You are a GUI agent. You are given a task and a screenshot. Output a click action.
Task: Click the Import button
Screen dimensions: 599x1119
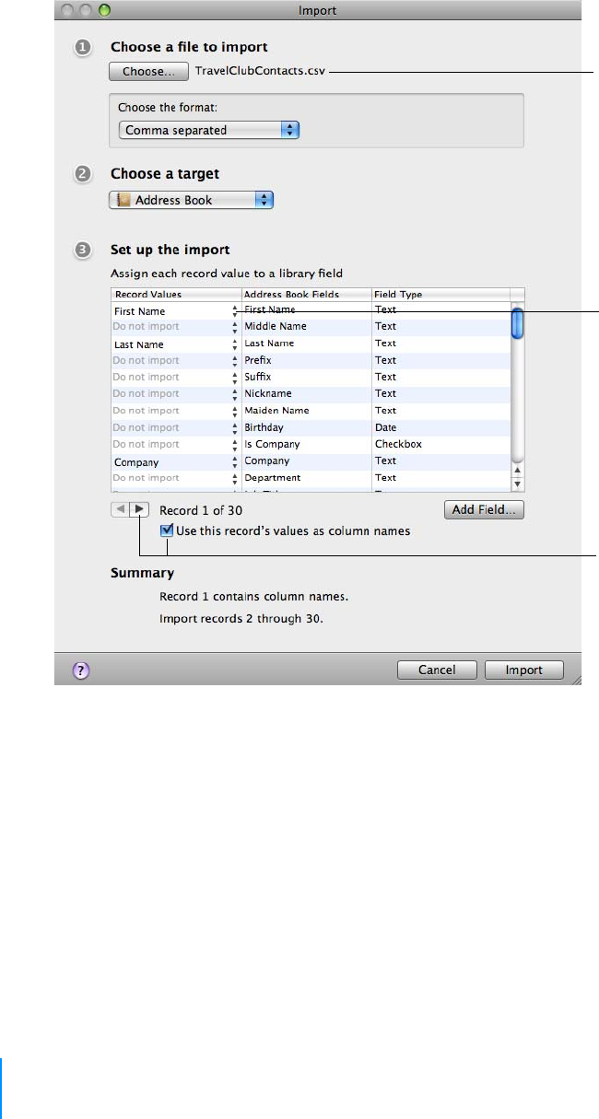[x=523, y=670]
